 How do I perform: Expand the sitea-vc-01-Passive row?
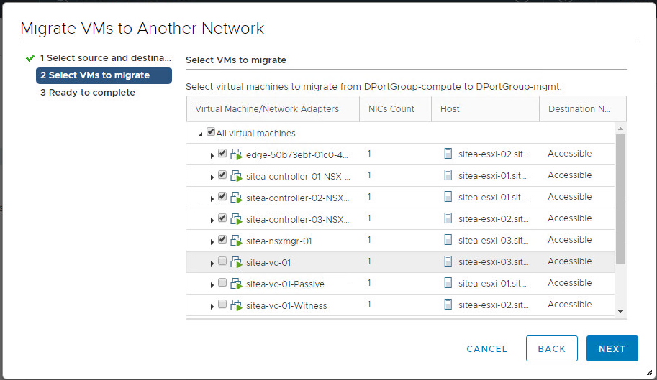pos(212,284)
